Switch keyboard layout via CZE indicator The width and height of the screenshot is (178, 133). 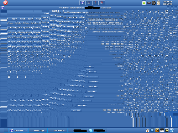tap(149, 2)
